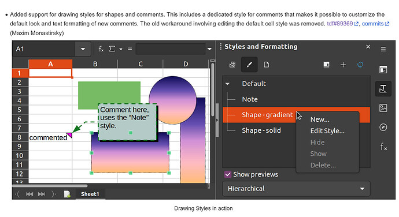Click New Style from Selection plus icon
This screenshot has width=399, height=217.
coord(343,65)
